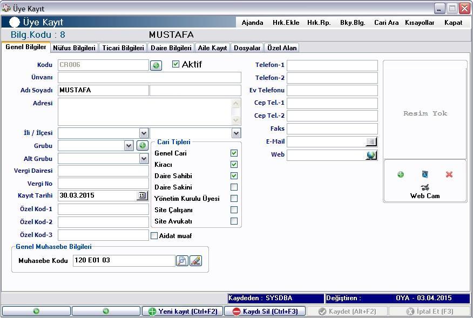Click the eraser icon beside Muhasebe Kodu
This screenshot has width=473, height=318.
(195, 261)
